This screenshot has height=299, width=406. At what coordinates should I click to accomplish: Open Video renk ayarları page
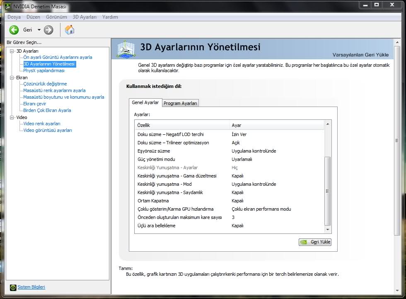tap(42, 124)
